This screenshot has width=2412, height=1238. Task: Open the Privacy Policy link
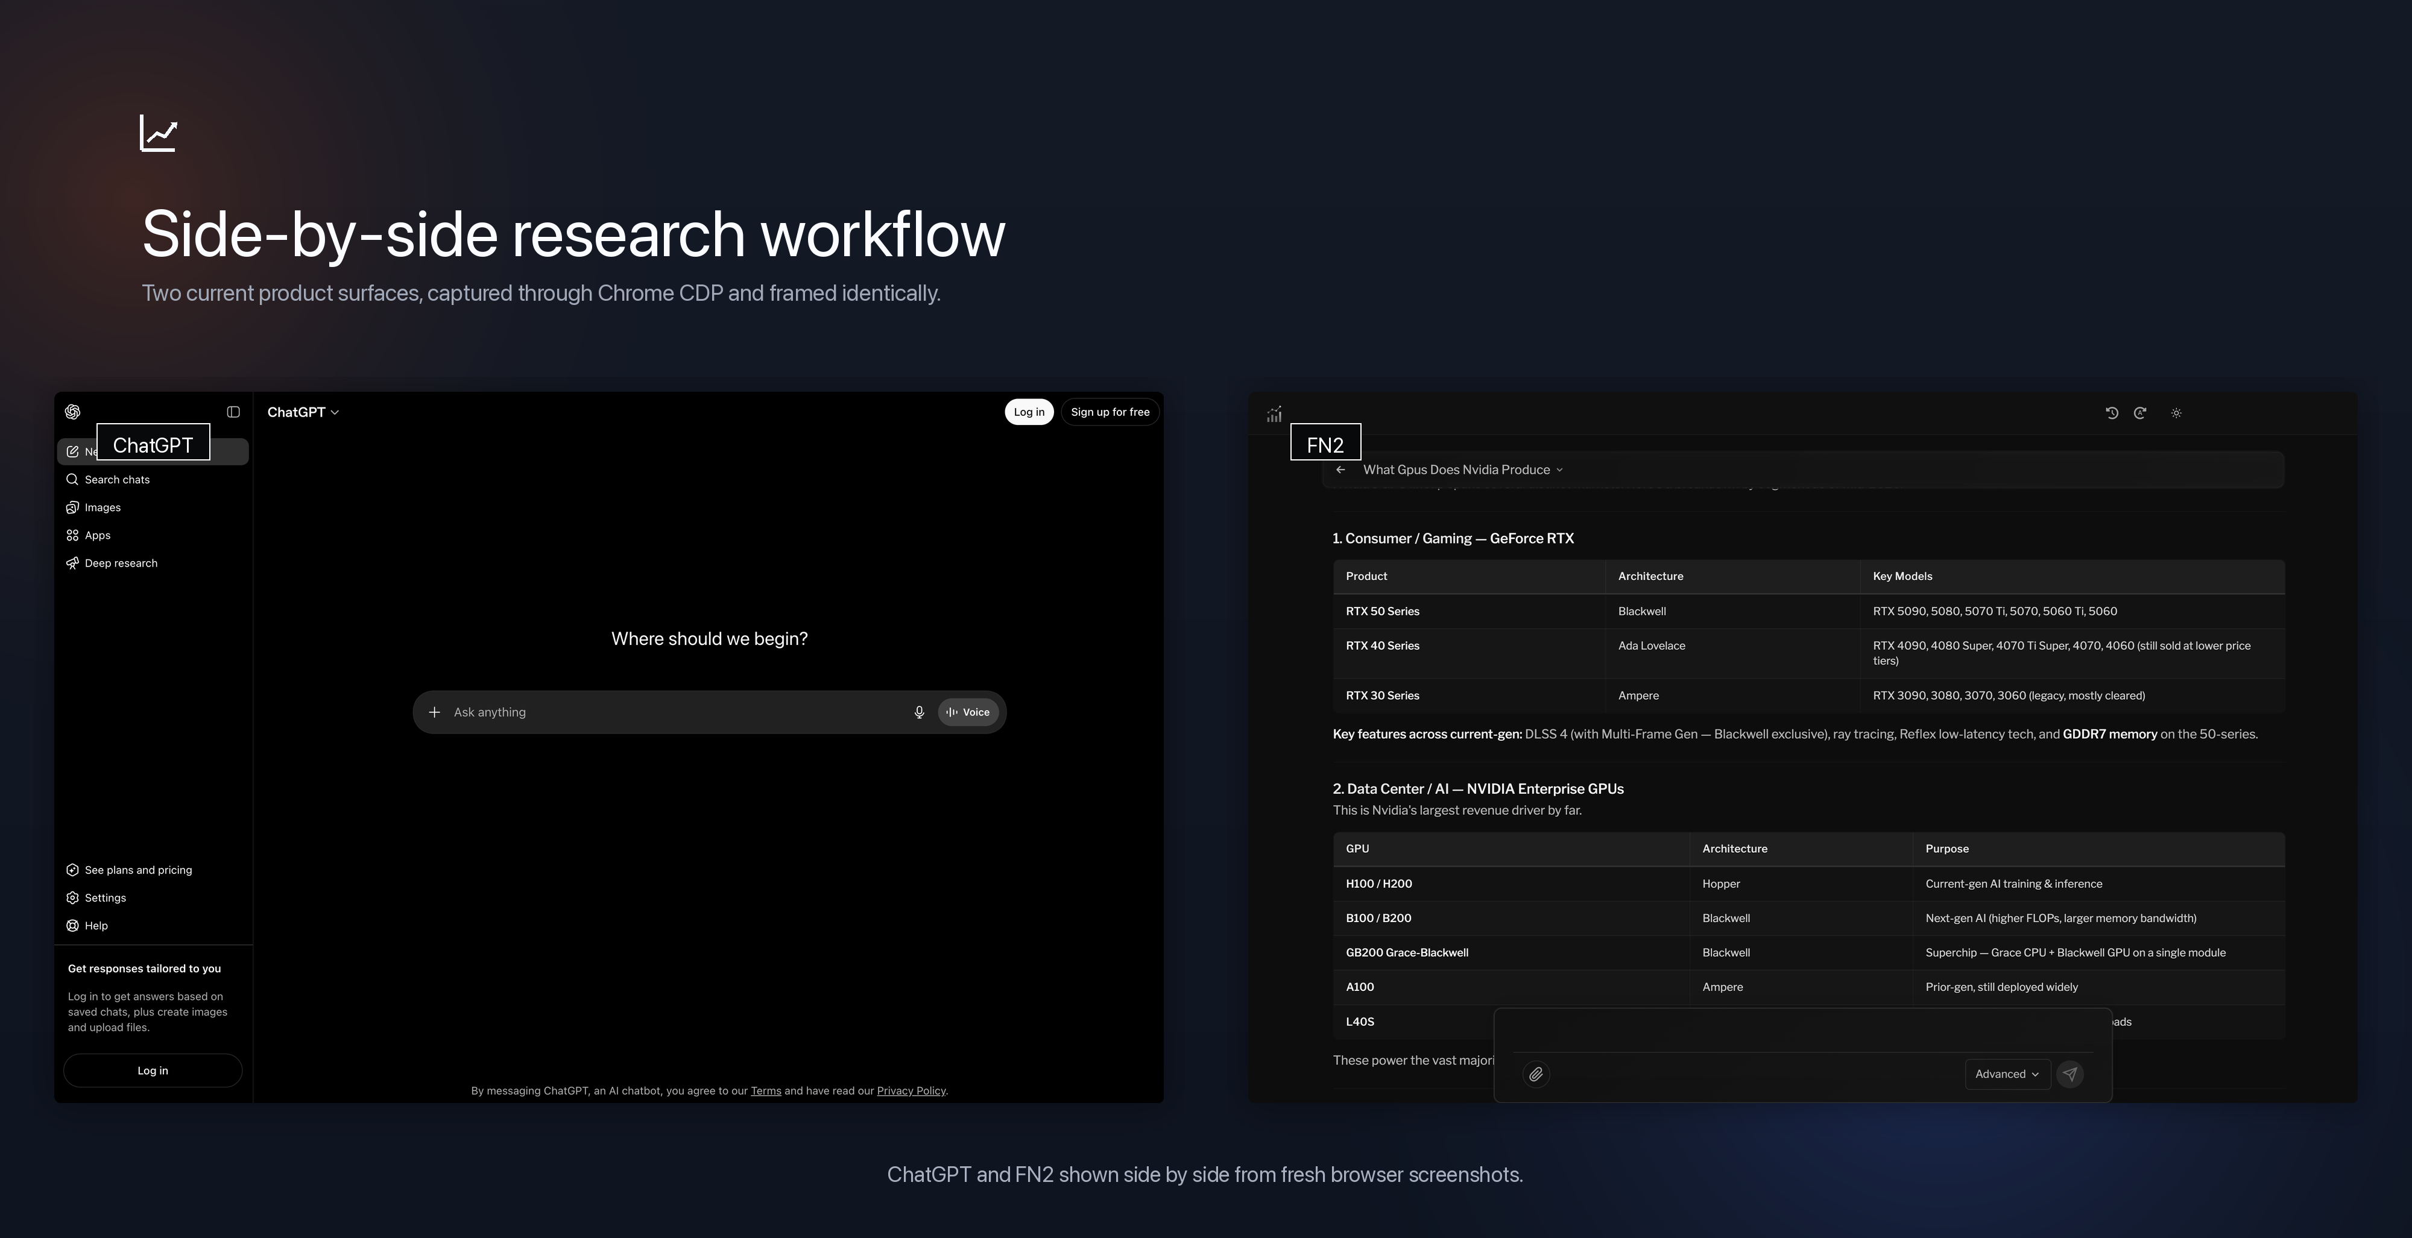(911, 1091)
